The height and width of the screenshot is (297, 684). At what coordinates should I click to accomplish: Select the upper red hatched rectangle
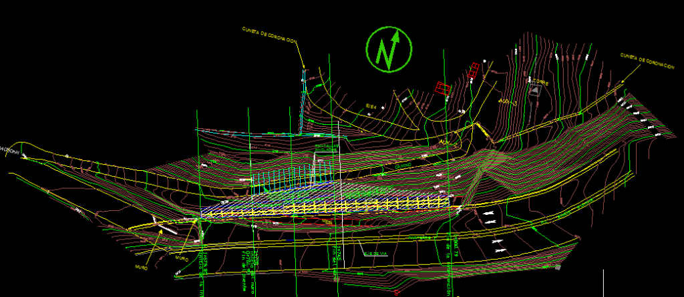[x=474, y=69]
